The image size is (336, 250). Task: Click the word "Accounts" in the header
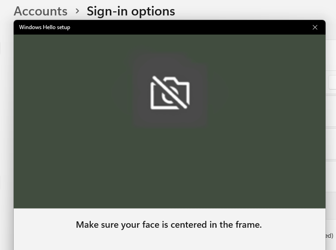click(x=41, y=11)
